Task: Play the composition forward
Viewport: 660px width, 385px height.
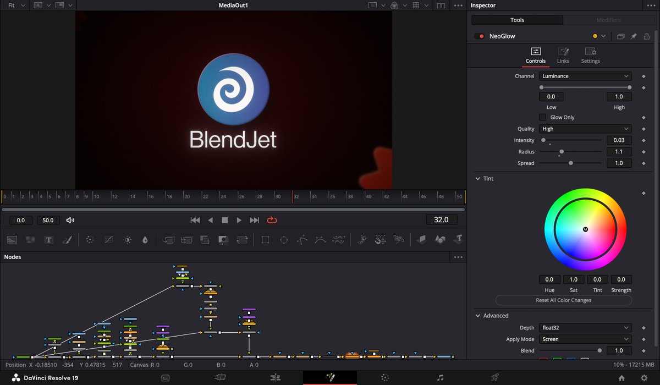Action: (239, 220)
